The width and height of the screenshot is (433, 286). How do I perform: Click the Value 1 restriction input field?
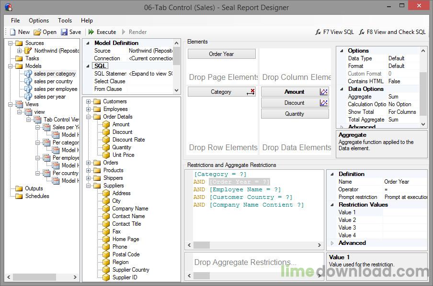pyautogui.click(x=405, y=212)
